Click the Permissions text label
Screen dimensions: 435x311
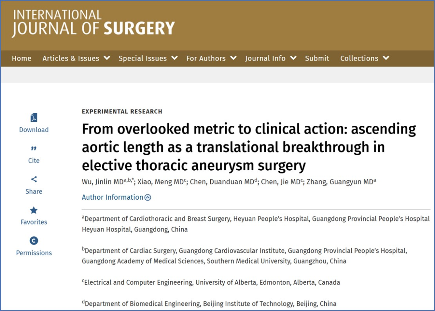tap(34, 253)
